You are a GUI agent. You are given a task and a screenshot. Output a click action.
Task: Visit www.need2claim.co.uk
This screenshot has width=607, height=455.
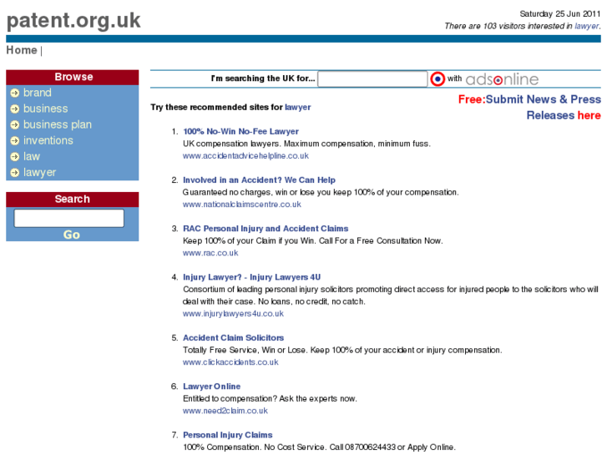[x=225, y=411]
